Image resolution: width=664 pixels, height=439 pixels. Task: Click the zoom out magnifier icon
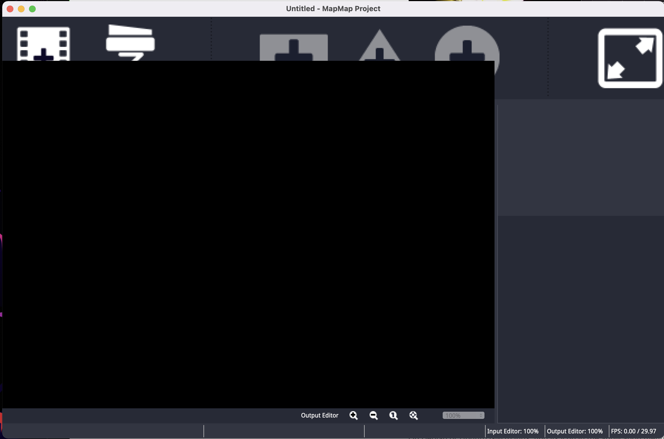[373, 415]
